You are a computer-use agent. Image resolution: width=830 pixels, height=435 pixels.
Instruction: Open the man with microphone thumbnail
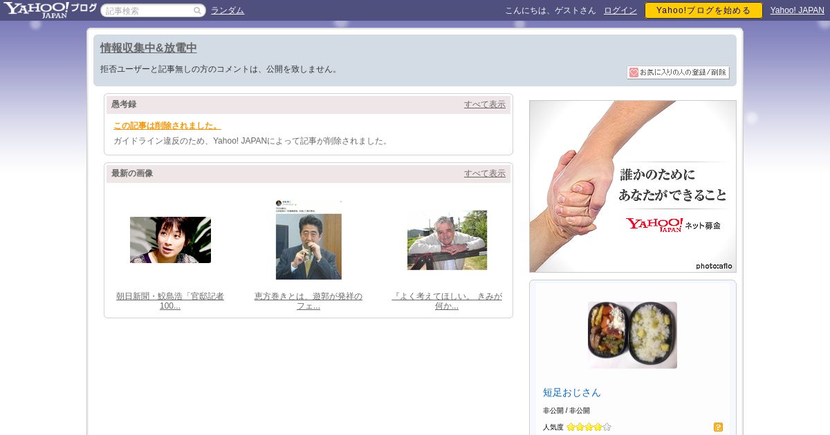point(308,240)
